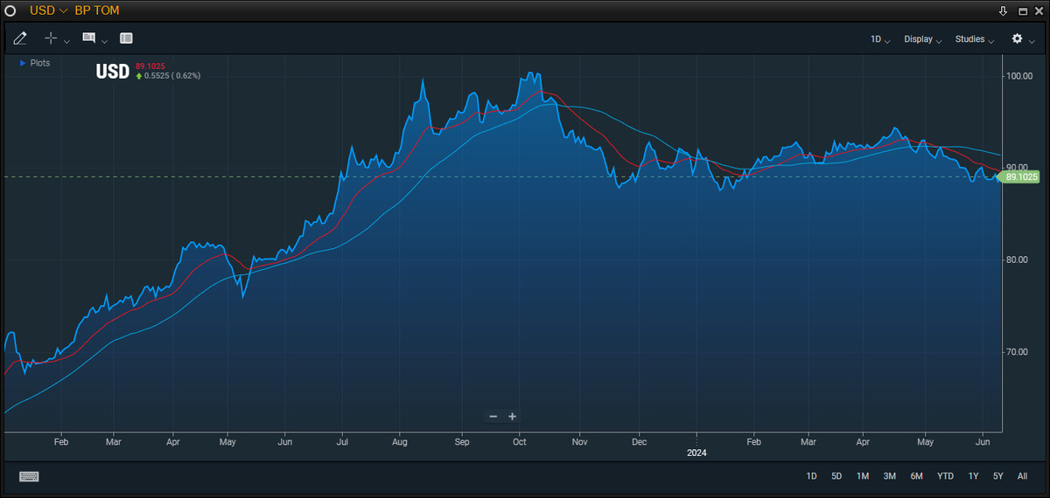Show the data table view icon
The width and height of the screenshot is (1050, 498).
click(126, 38)
